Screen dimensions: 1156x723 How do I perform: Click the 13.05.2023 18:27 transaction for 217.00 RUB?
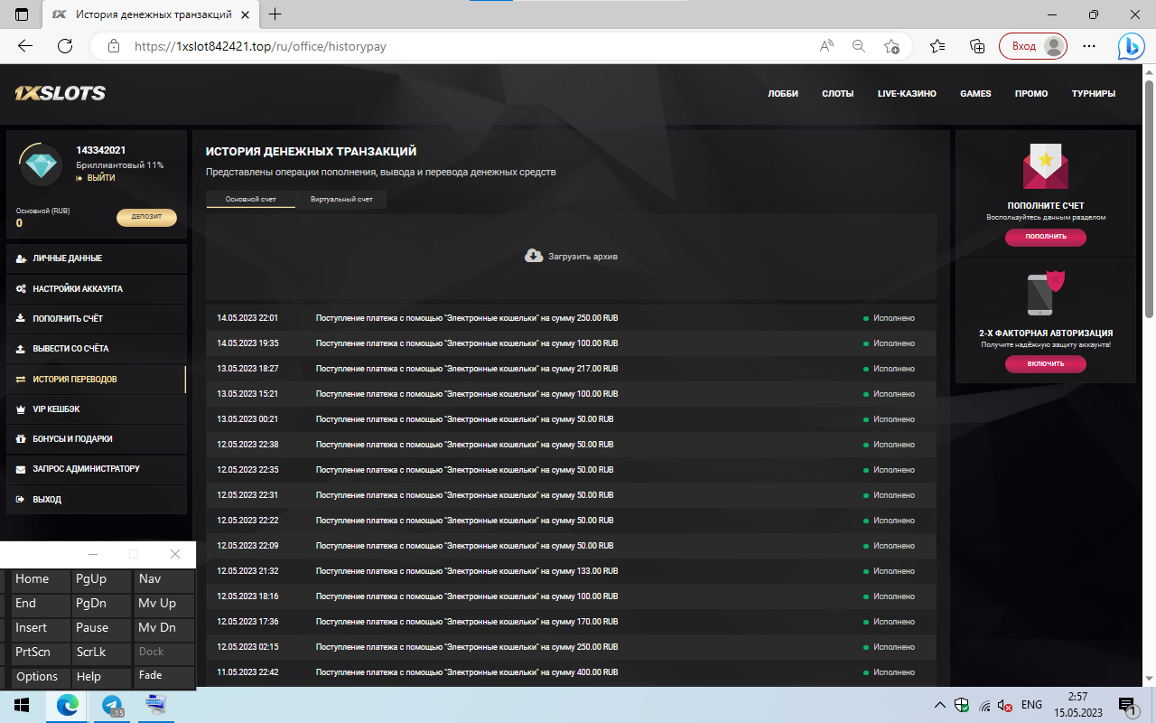pyautogui.click(x=571, y=369)
